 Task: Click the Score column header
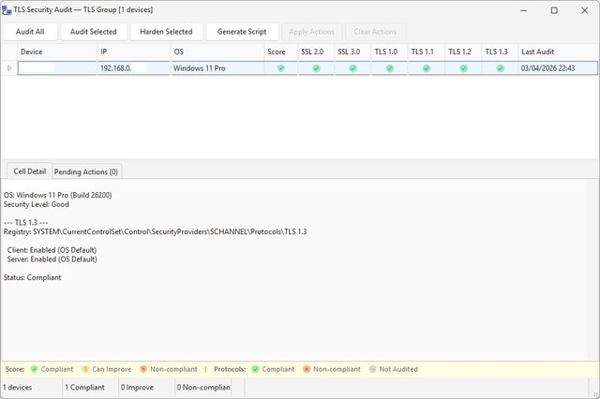(280, 52)
